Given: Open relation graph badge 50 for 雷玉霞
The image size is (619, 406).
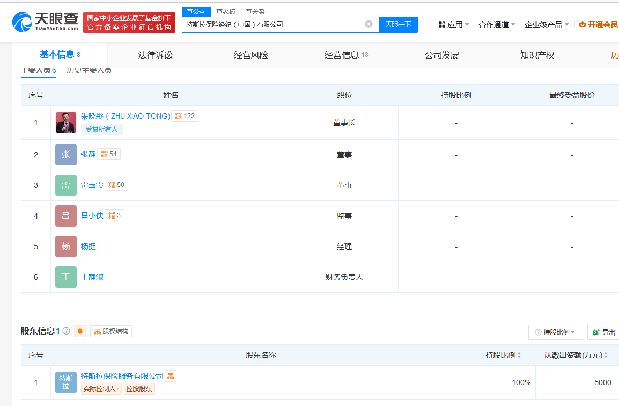Looking at the screenshot, I should point(116,185).
